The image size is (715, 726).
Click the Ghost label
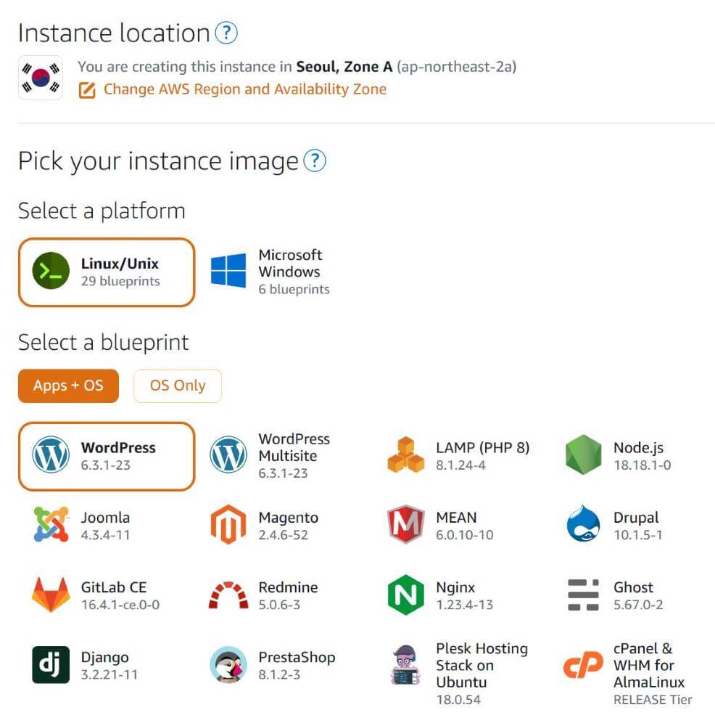[x=633, y=587]
